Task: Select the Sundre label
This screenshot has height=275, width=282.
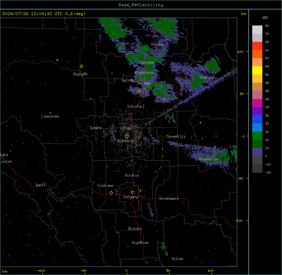Action: (96, 128)
